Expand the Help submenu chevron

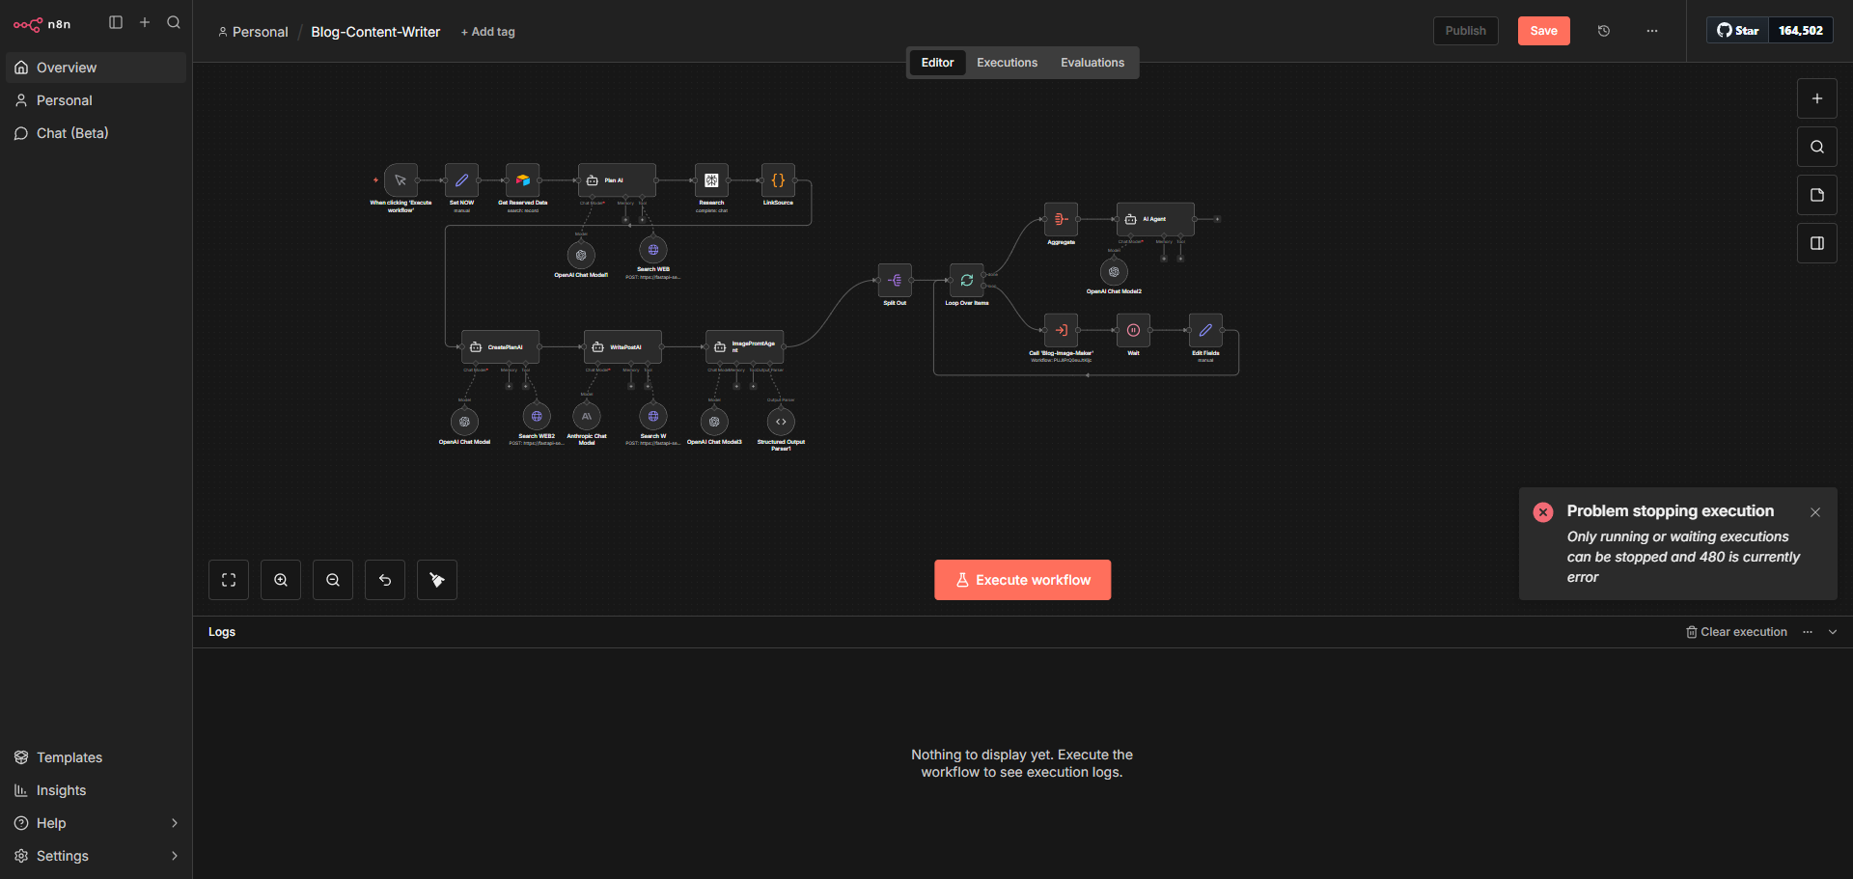(175, 823)
